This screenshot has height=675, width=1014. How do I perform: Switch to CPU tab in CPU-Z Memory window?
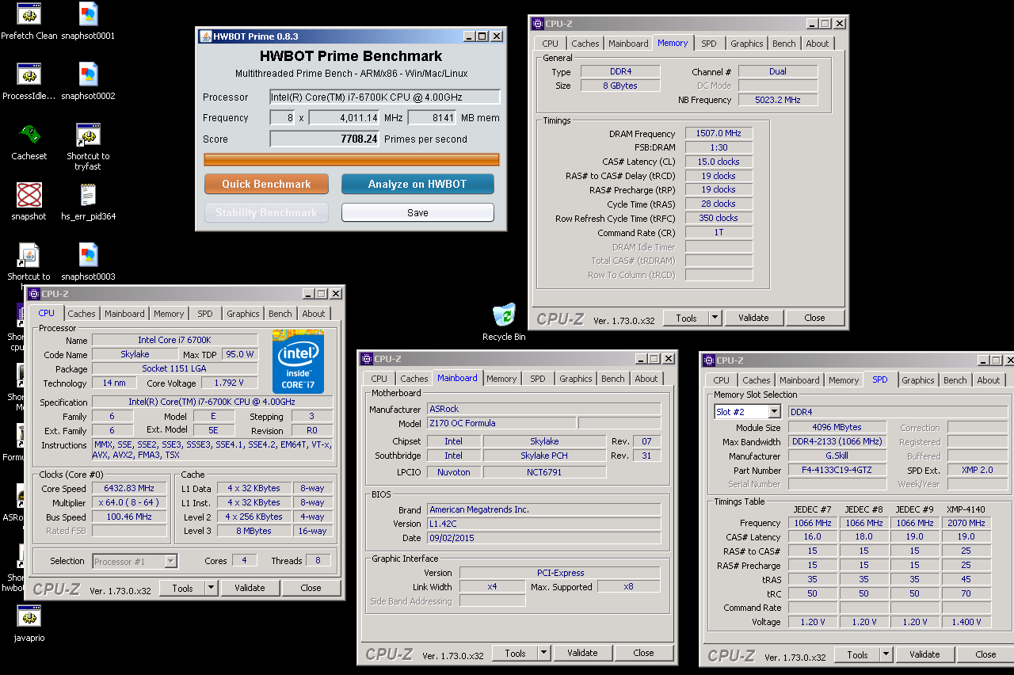tap(551, 44)
